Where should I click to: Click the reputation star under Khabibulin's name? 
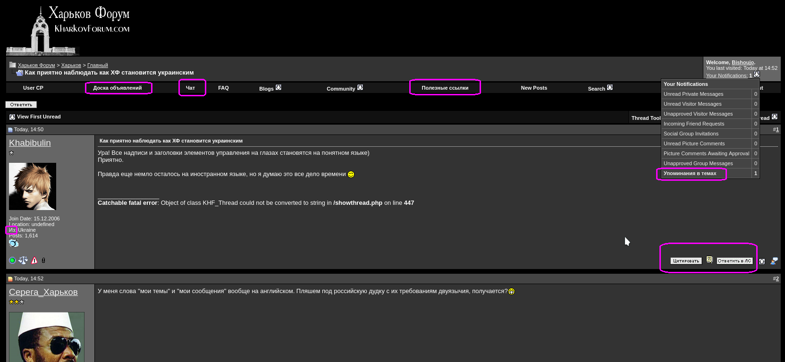click(11, 153)
